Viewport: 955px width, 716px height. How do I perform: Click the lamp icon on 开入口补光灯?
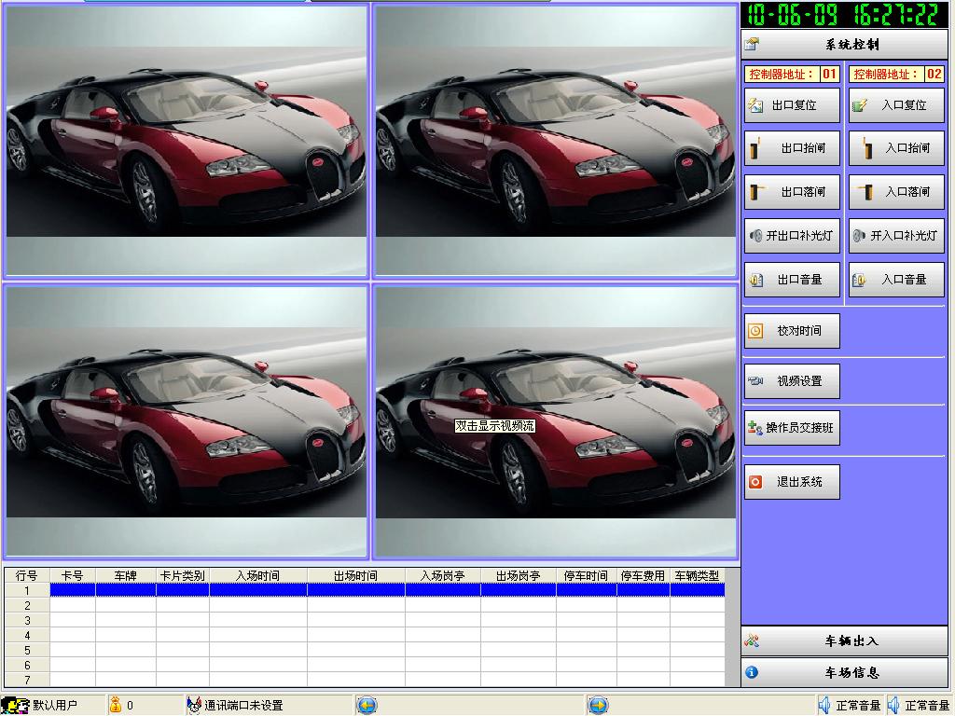(859, 236)
